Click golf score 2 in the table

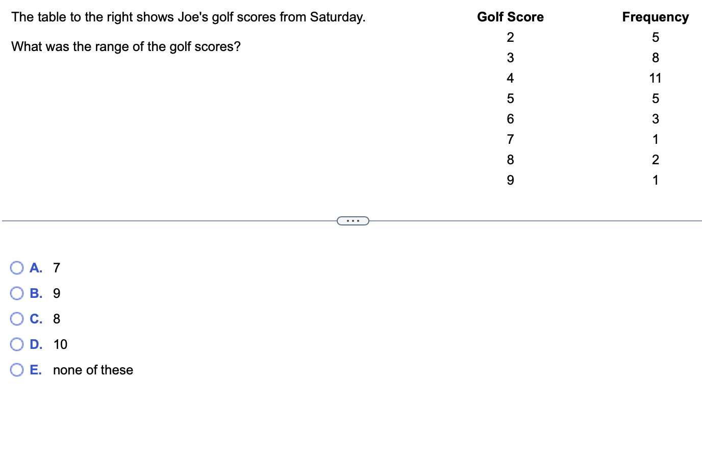(510, 37)
